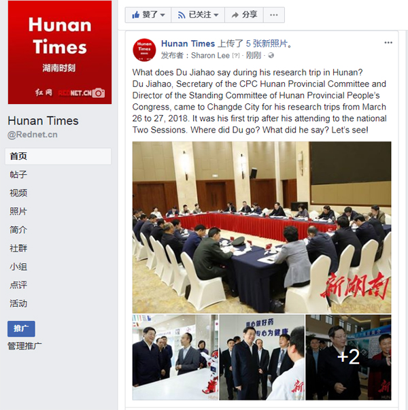408x410 pixels.
Task: Open the large meeting room photo
Action: pos(262,227)
